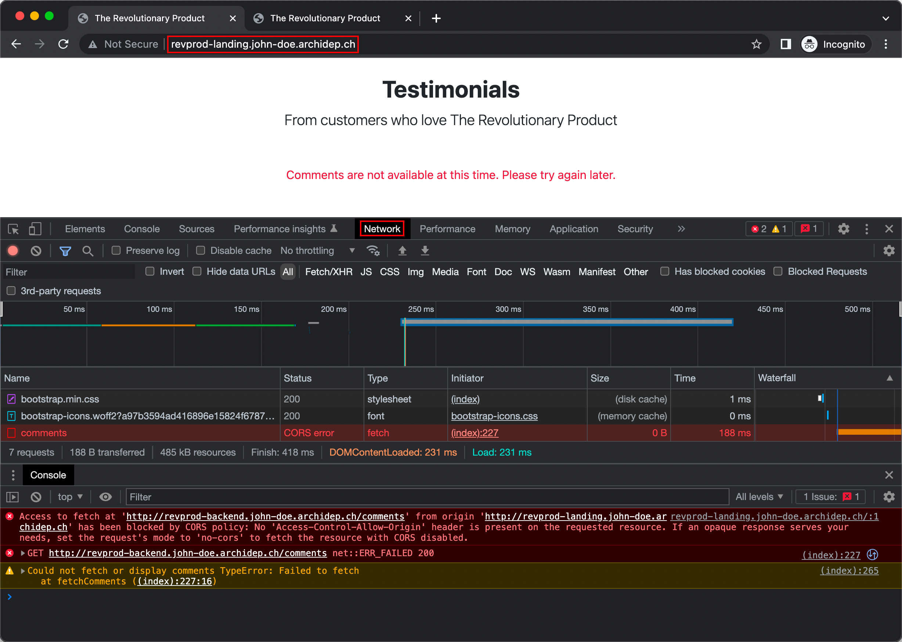Expand the CORS error console message
Viewport: 902px width, 642px height.
22,553
